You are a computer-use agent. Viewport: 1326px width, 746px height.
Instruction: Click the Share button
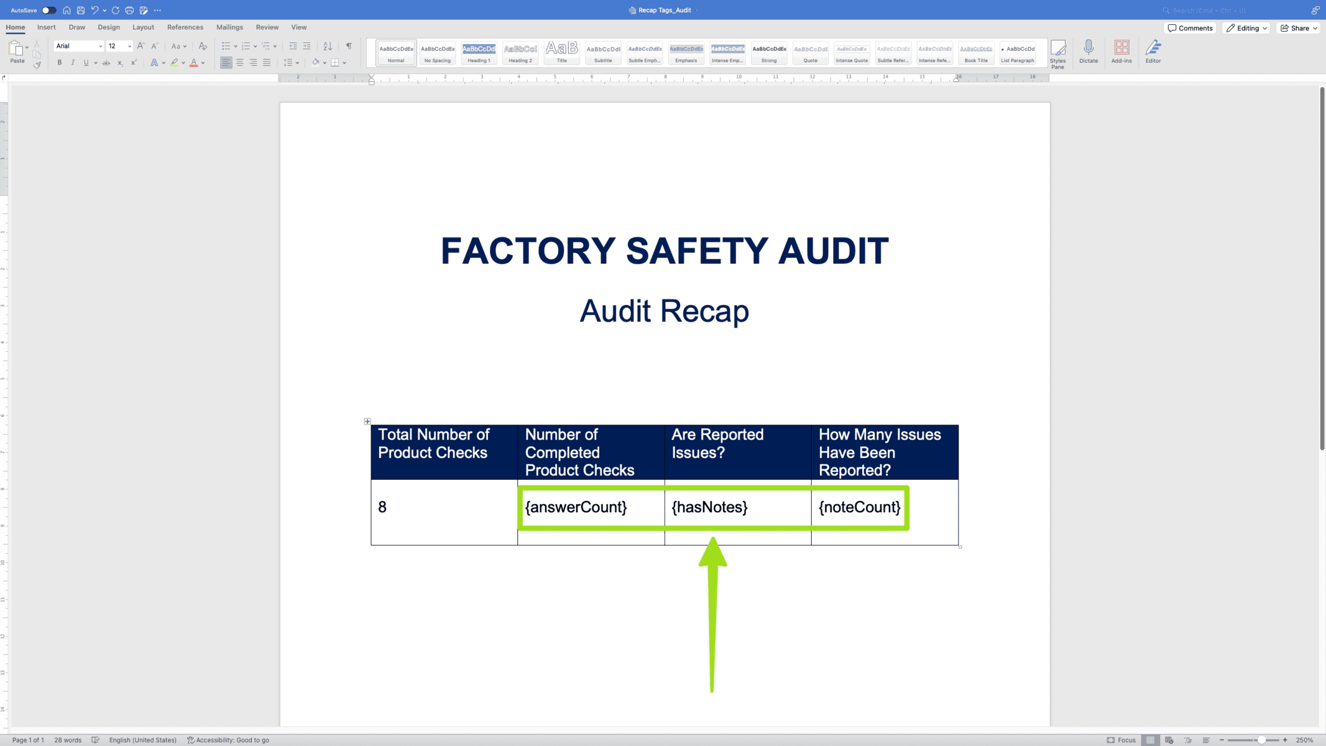1299,28
